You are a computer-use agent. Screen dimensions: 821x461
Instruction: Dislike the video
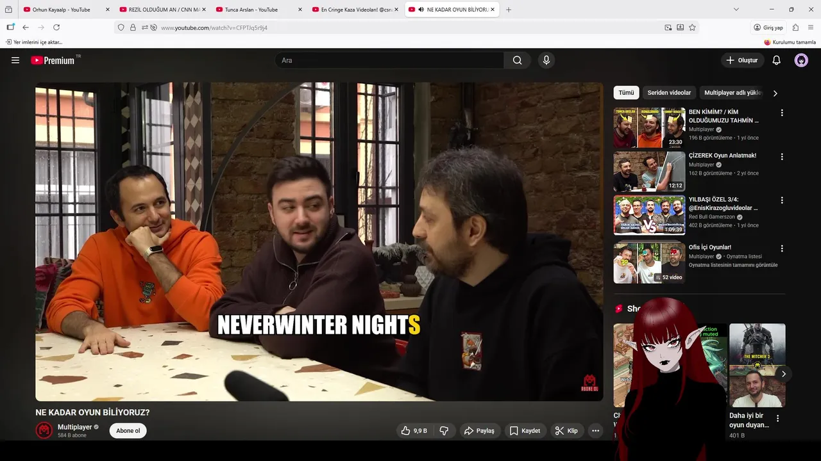[x=444, y=431]
